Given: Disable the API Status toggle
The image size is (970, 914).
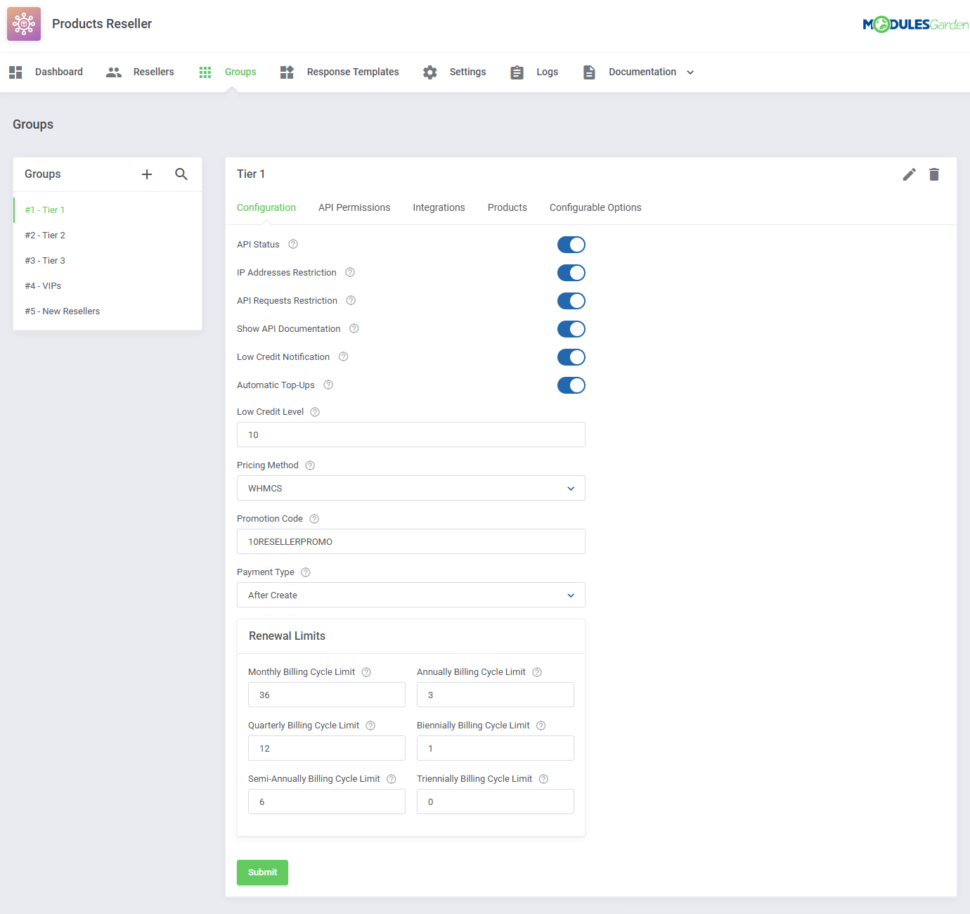Looking at the screenshot, I should pos(571,244).
